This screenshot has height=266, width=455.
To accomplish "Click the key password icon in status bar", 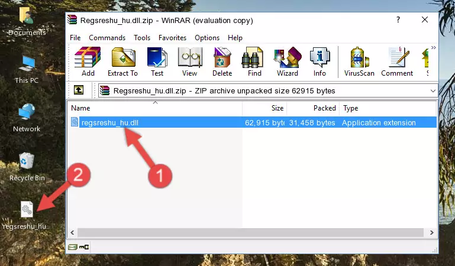I will tap(84, 247).
